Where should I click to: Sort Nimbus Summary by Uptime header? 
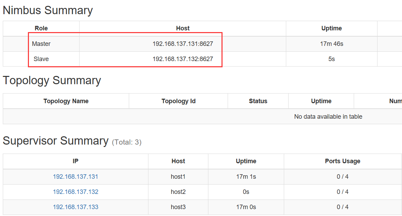tap(331, 28)
